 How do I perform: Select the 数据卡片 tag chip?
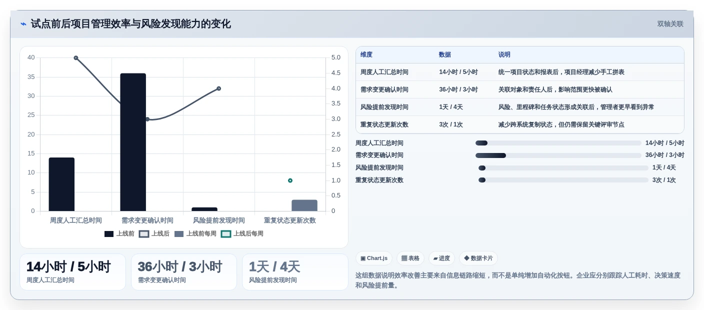click(x=478, y=258)
